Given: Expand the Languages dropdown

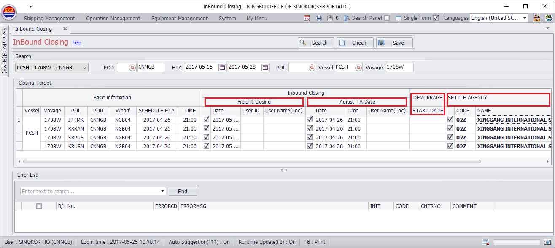Looking at the screenshot, I should pyautogui.click(x=525, y=18).
